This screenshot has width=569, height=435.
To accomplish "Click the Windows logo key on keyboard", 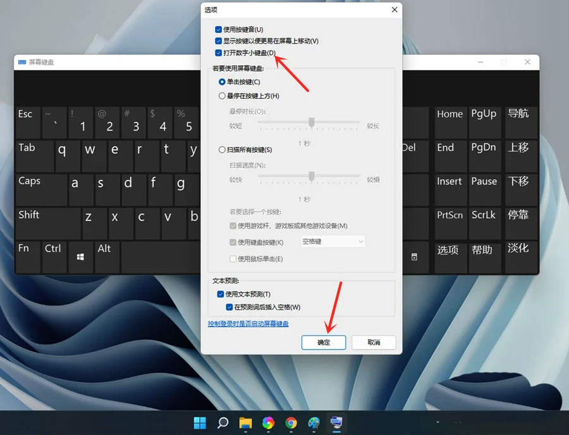I will click(80, 257).
